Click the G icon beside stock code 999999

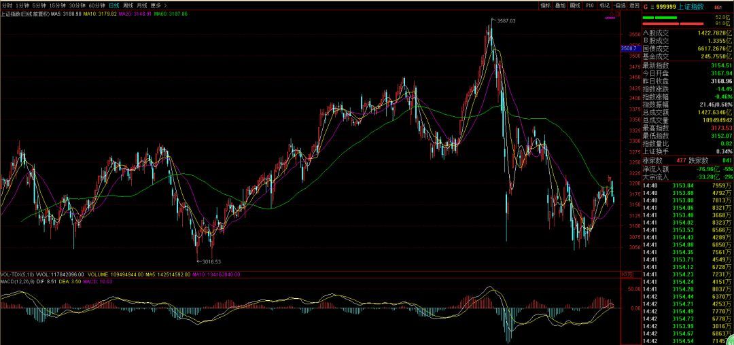(645, 6)
